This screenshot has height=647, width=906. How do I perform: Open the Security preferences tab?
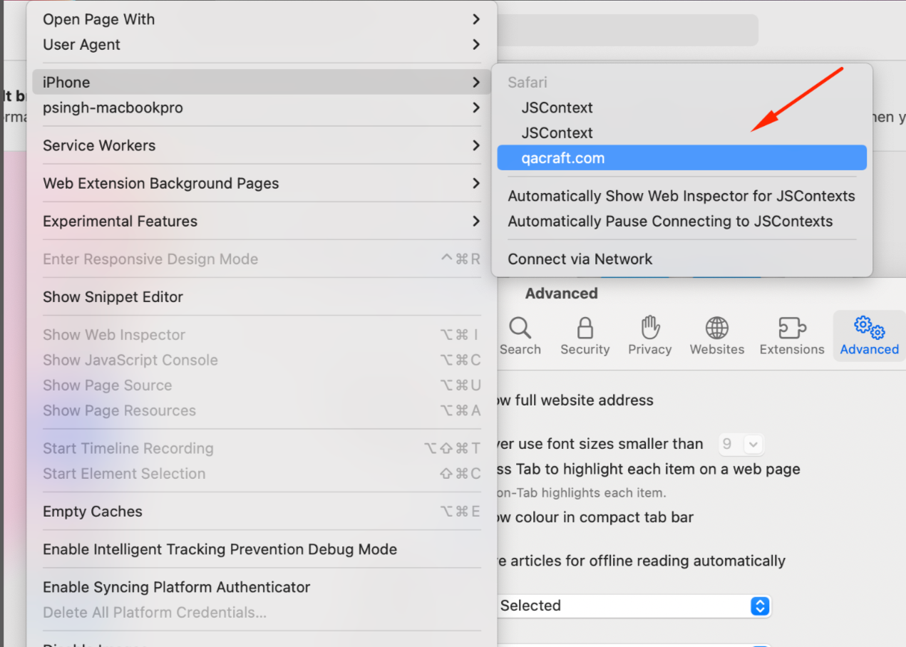[x=585, y=335]
